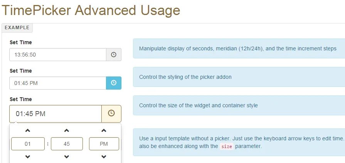
Task: Click the blue clock addon button
Action: click(x=114, y=83)
